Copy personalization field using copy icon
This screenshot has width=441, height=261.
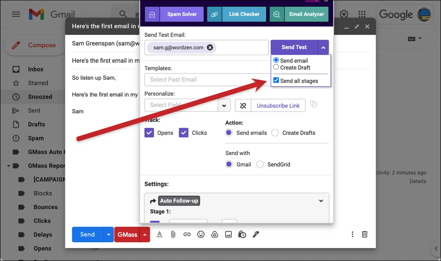point(313,104)
